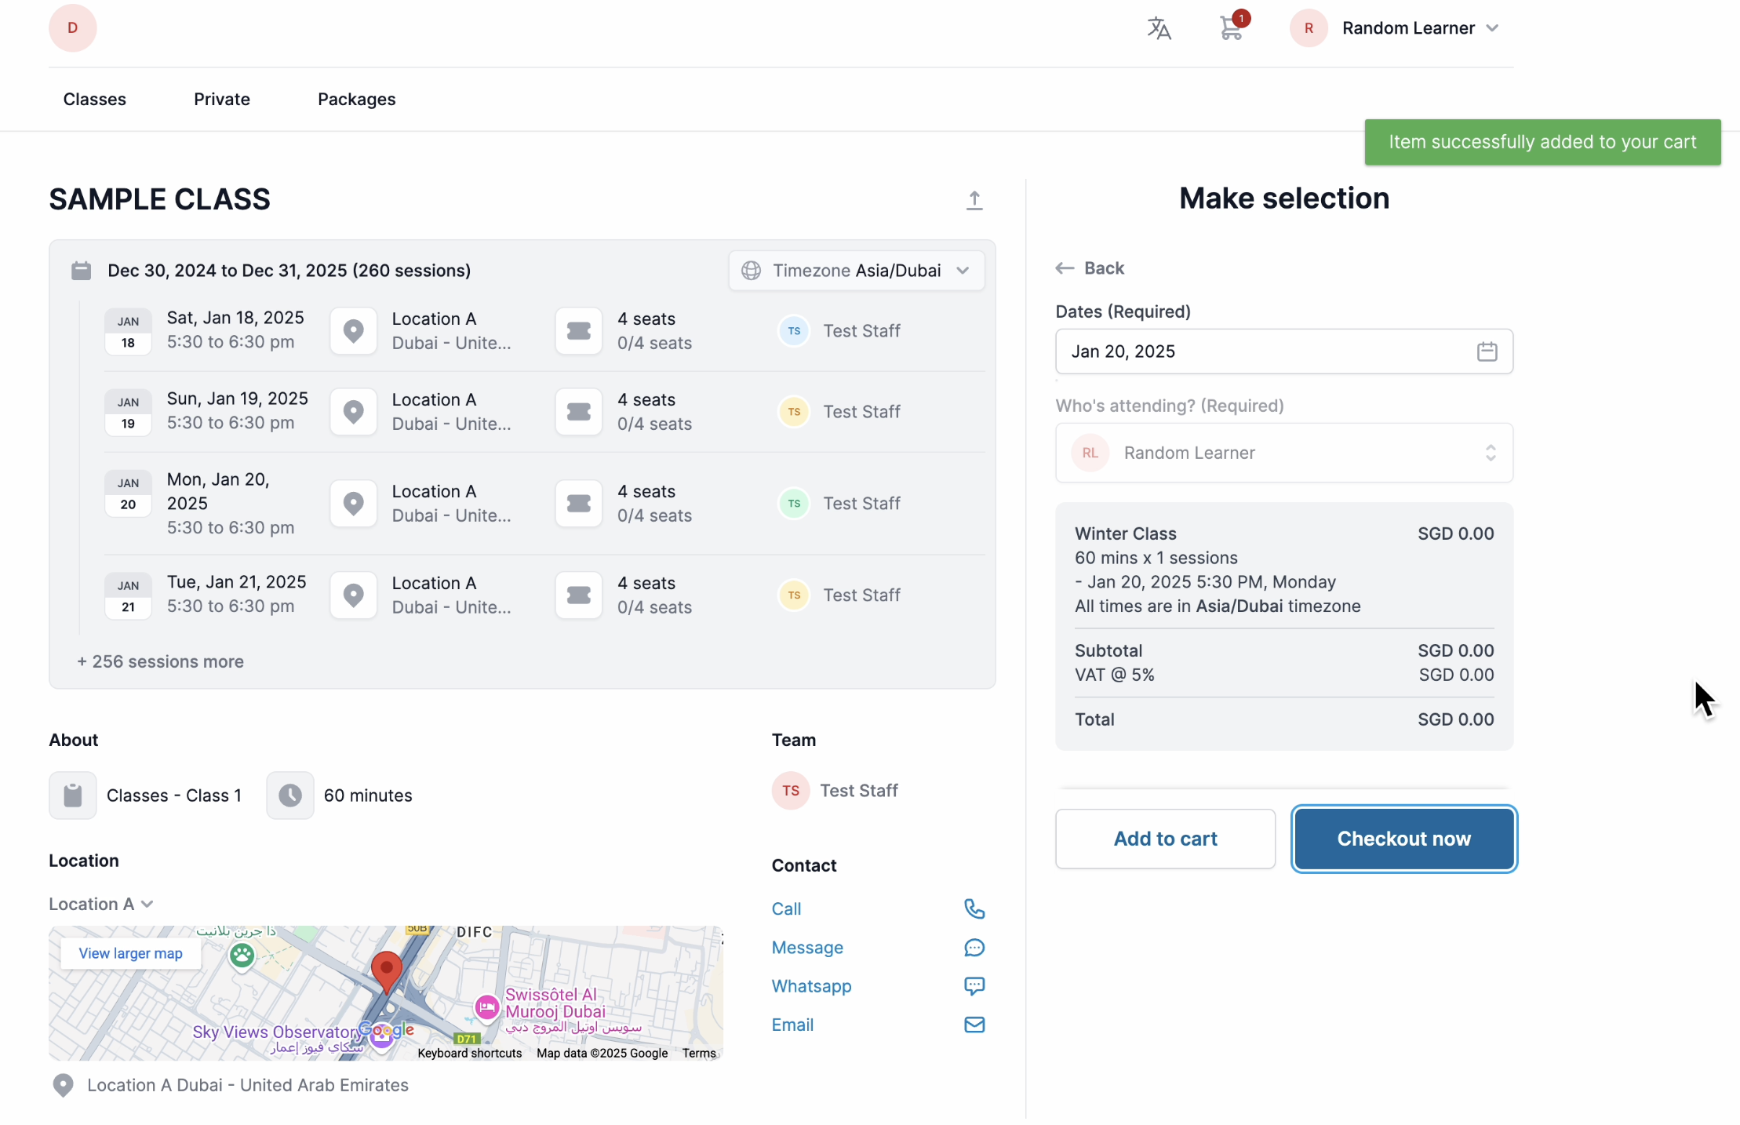Click the seats ticket icon for Jan 19
This screenshot has height=1125, width=1740.
click(579, 412)
